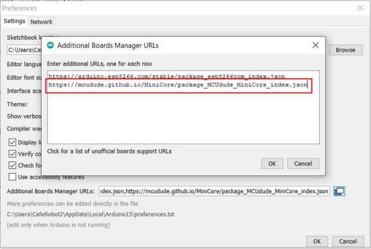The width and height of the screenshot is (371, 249).
Task: Click the Arduino logo in dialog title bar
Action: point(50,45)
